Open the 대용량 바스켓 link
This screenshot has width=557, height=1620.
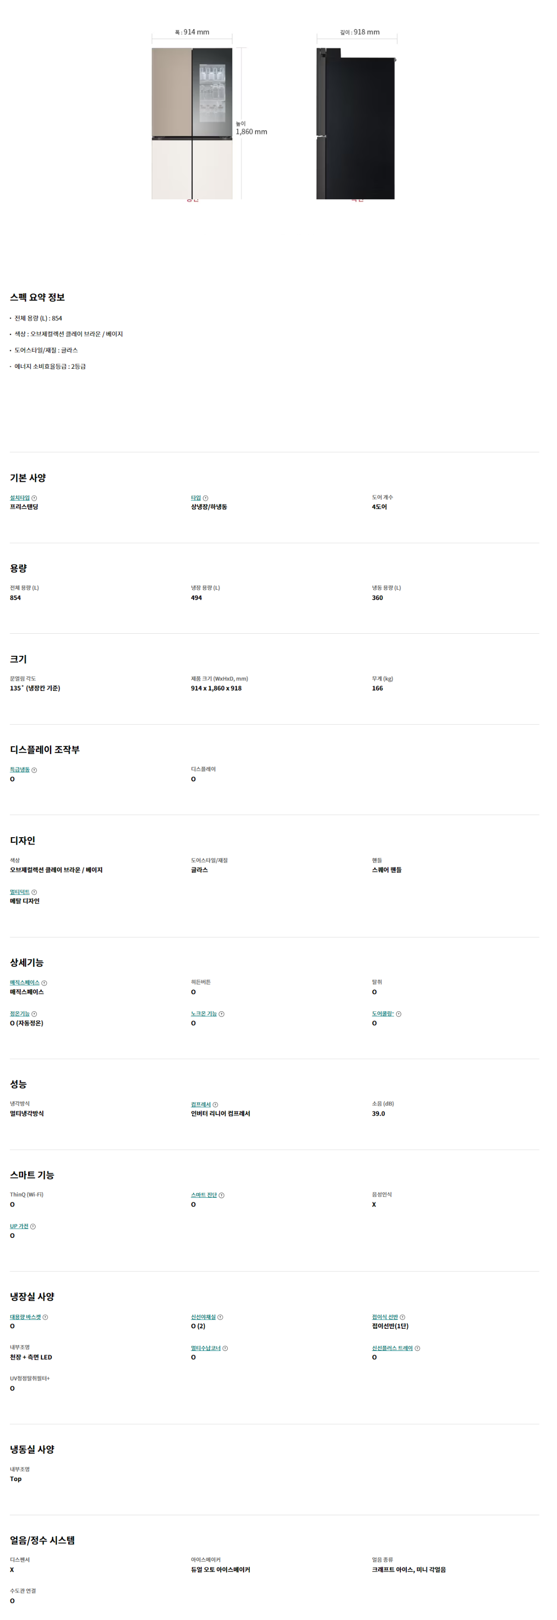tap(25, 1317)
